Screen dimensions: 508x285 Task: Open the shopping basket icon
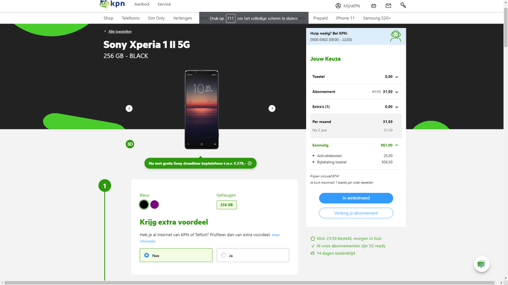[x=373, y=6]
